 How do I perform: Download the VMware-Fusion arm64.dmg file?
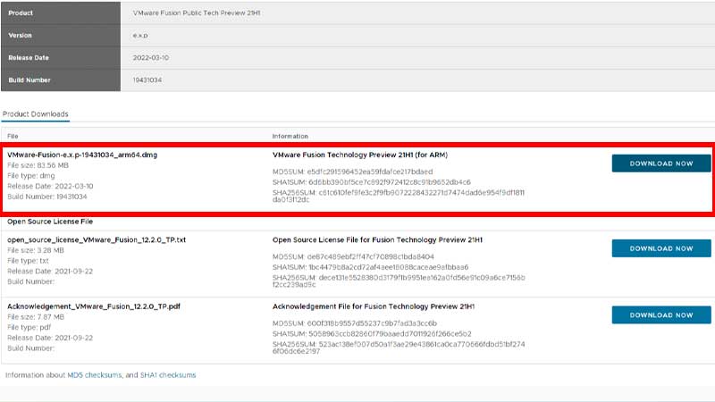coord(661,163)
